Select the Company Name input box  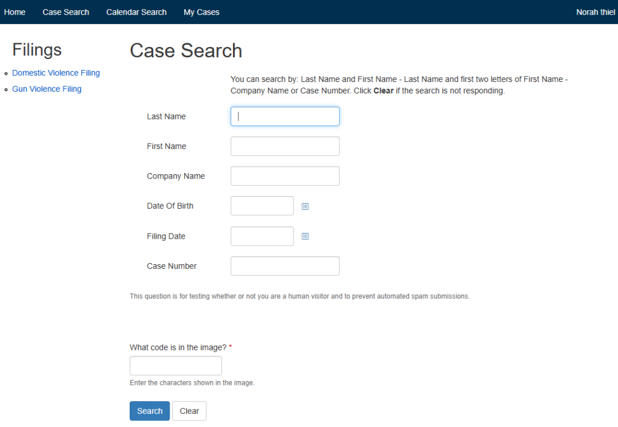[x=285, y=176]
